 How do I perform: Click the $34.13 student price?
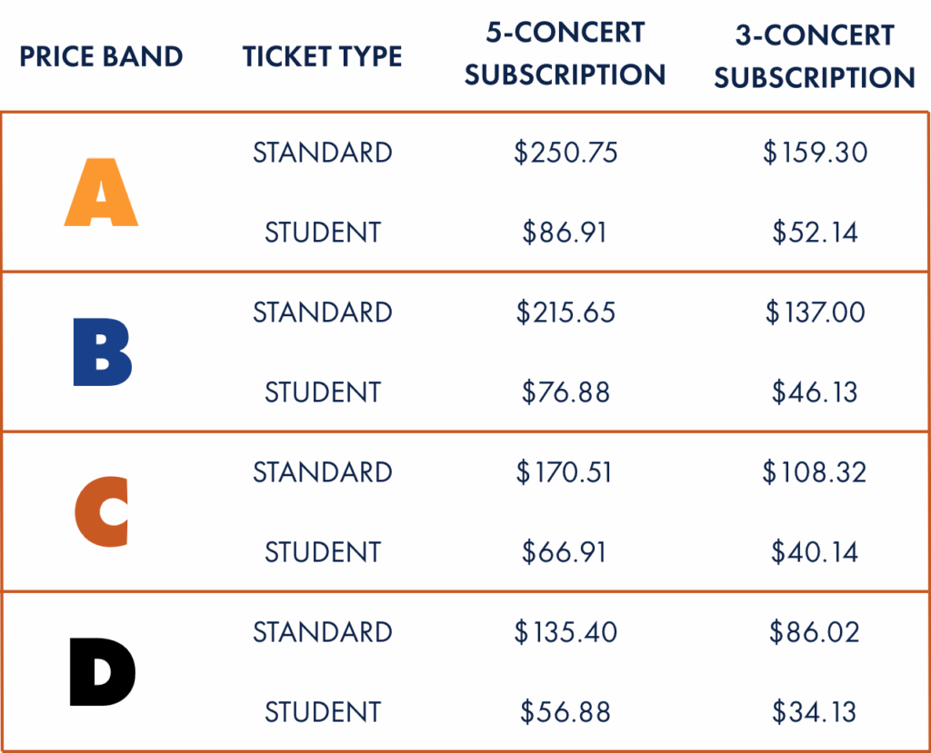click(x=815, y=712)
